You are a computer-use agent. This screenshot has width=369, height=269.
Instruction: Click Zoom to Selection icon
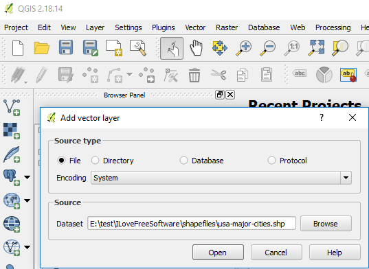[340, 48]
